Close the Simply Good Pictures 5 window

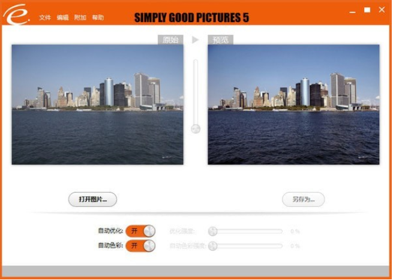[x=382, y=10]
